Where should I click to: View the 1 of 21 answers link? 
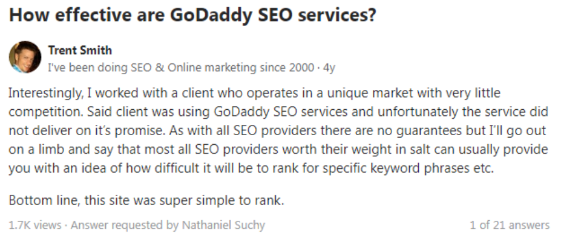point(510,225)
